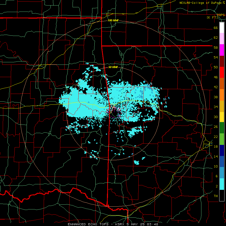Click the yellow legend swatch between 34 and 30

[222, 117]
